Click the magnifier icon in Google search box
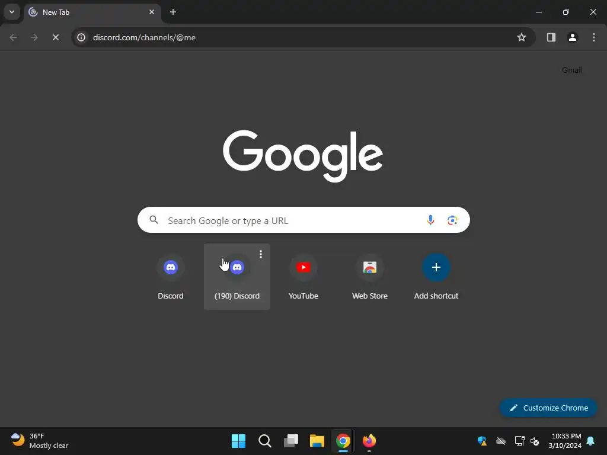Image resolution: width=607 pixels, height=455 pixels. click(154, 220)
